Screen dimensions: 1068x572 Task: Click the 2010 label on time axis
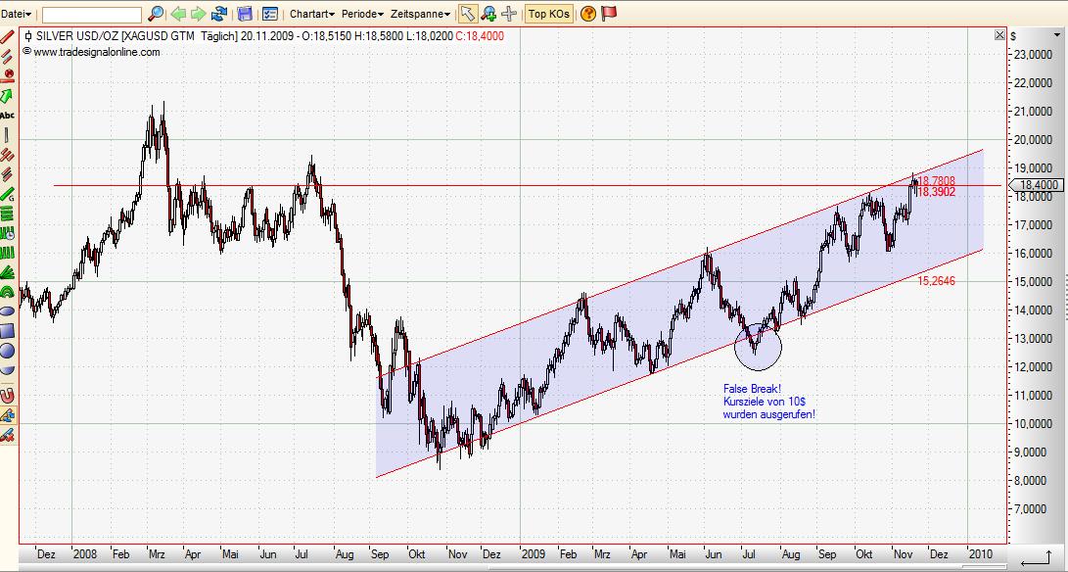[x=981, y=553]
